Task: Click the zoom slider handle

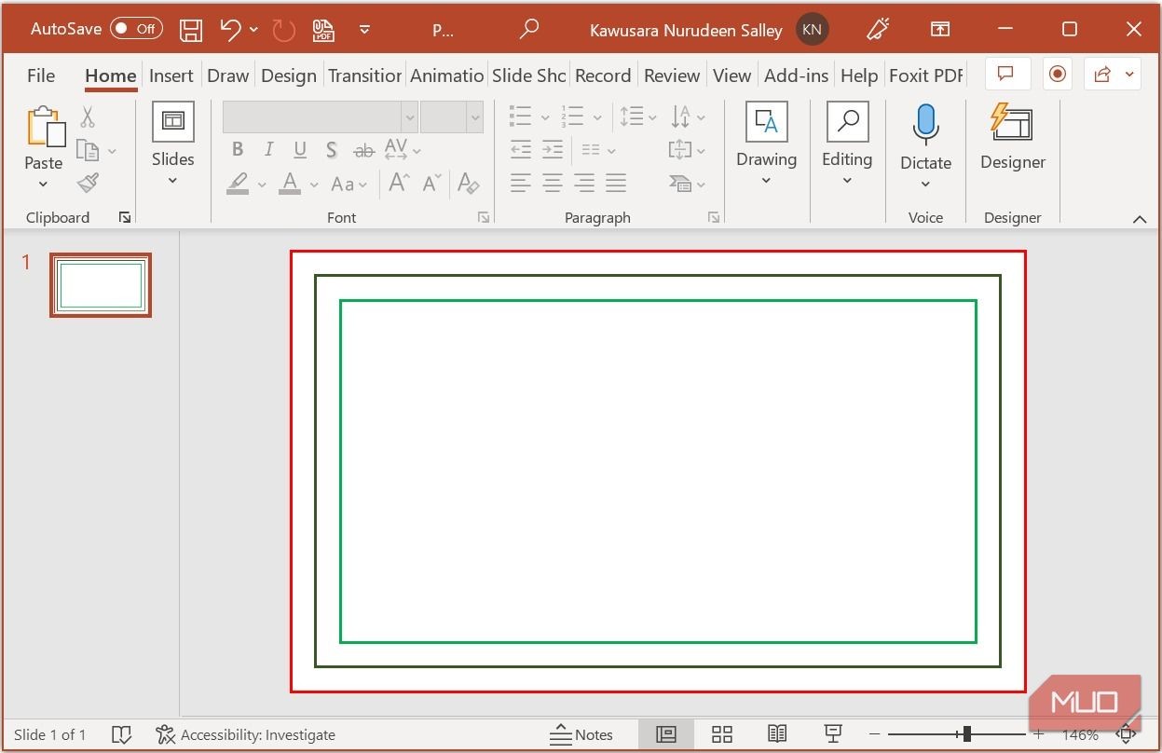Action: point(967,734)
